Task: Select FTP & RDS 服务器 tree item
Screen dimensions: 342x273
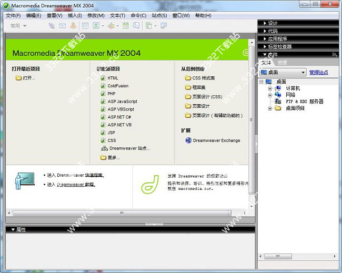Action: pyautogui.click(x=305, y=102)
